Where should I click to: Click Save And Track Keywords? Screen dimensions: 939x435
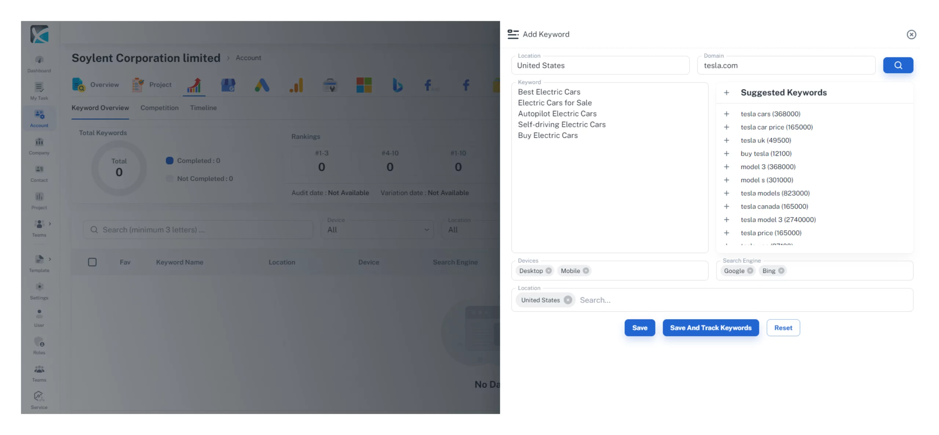coord(711,328)
